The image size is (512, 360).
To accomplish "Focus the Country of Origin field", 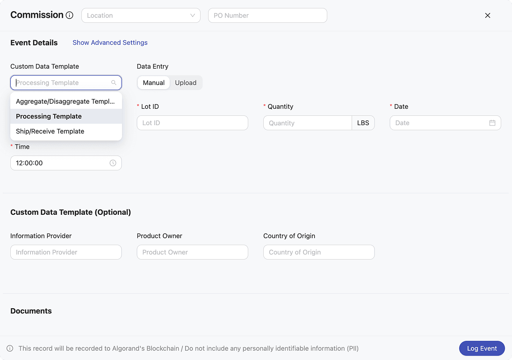I will (319, 252).
